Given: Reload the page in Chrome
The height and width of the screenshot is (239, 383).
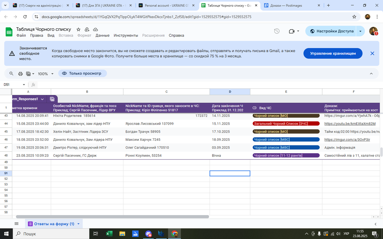Looking at the screenshot, I should coord(26,17).
